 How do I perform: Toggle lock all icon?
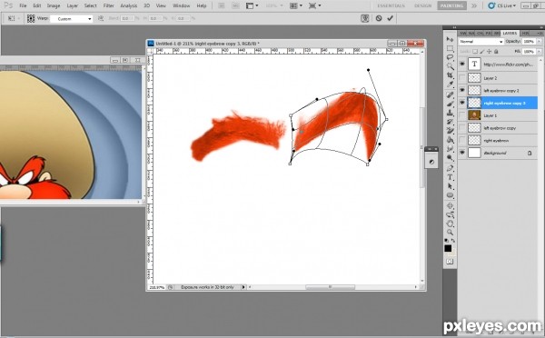496,52
